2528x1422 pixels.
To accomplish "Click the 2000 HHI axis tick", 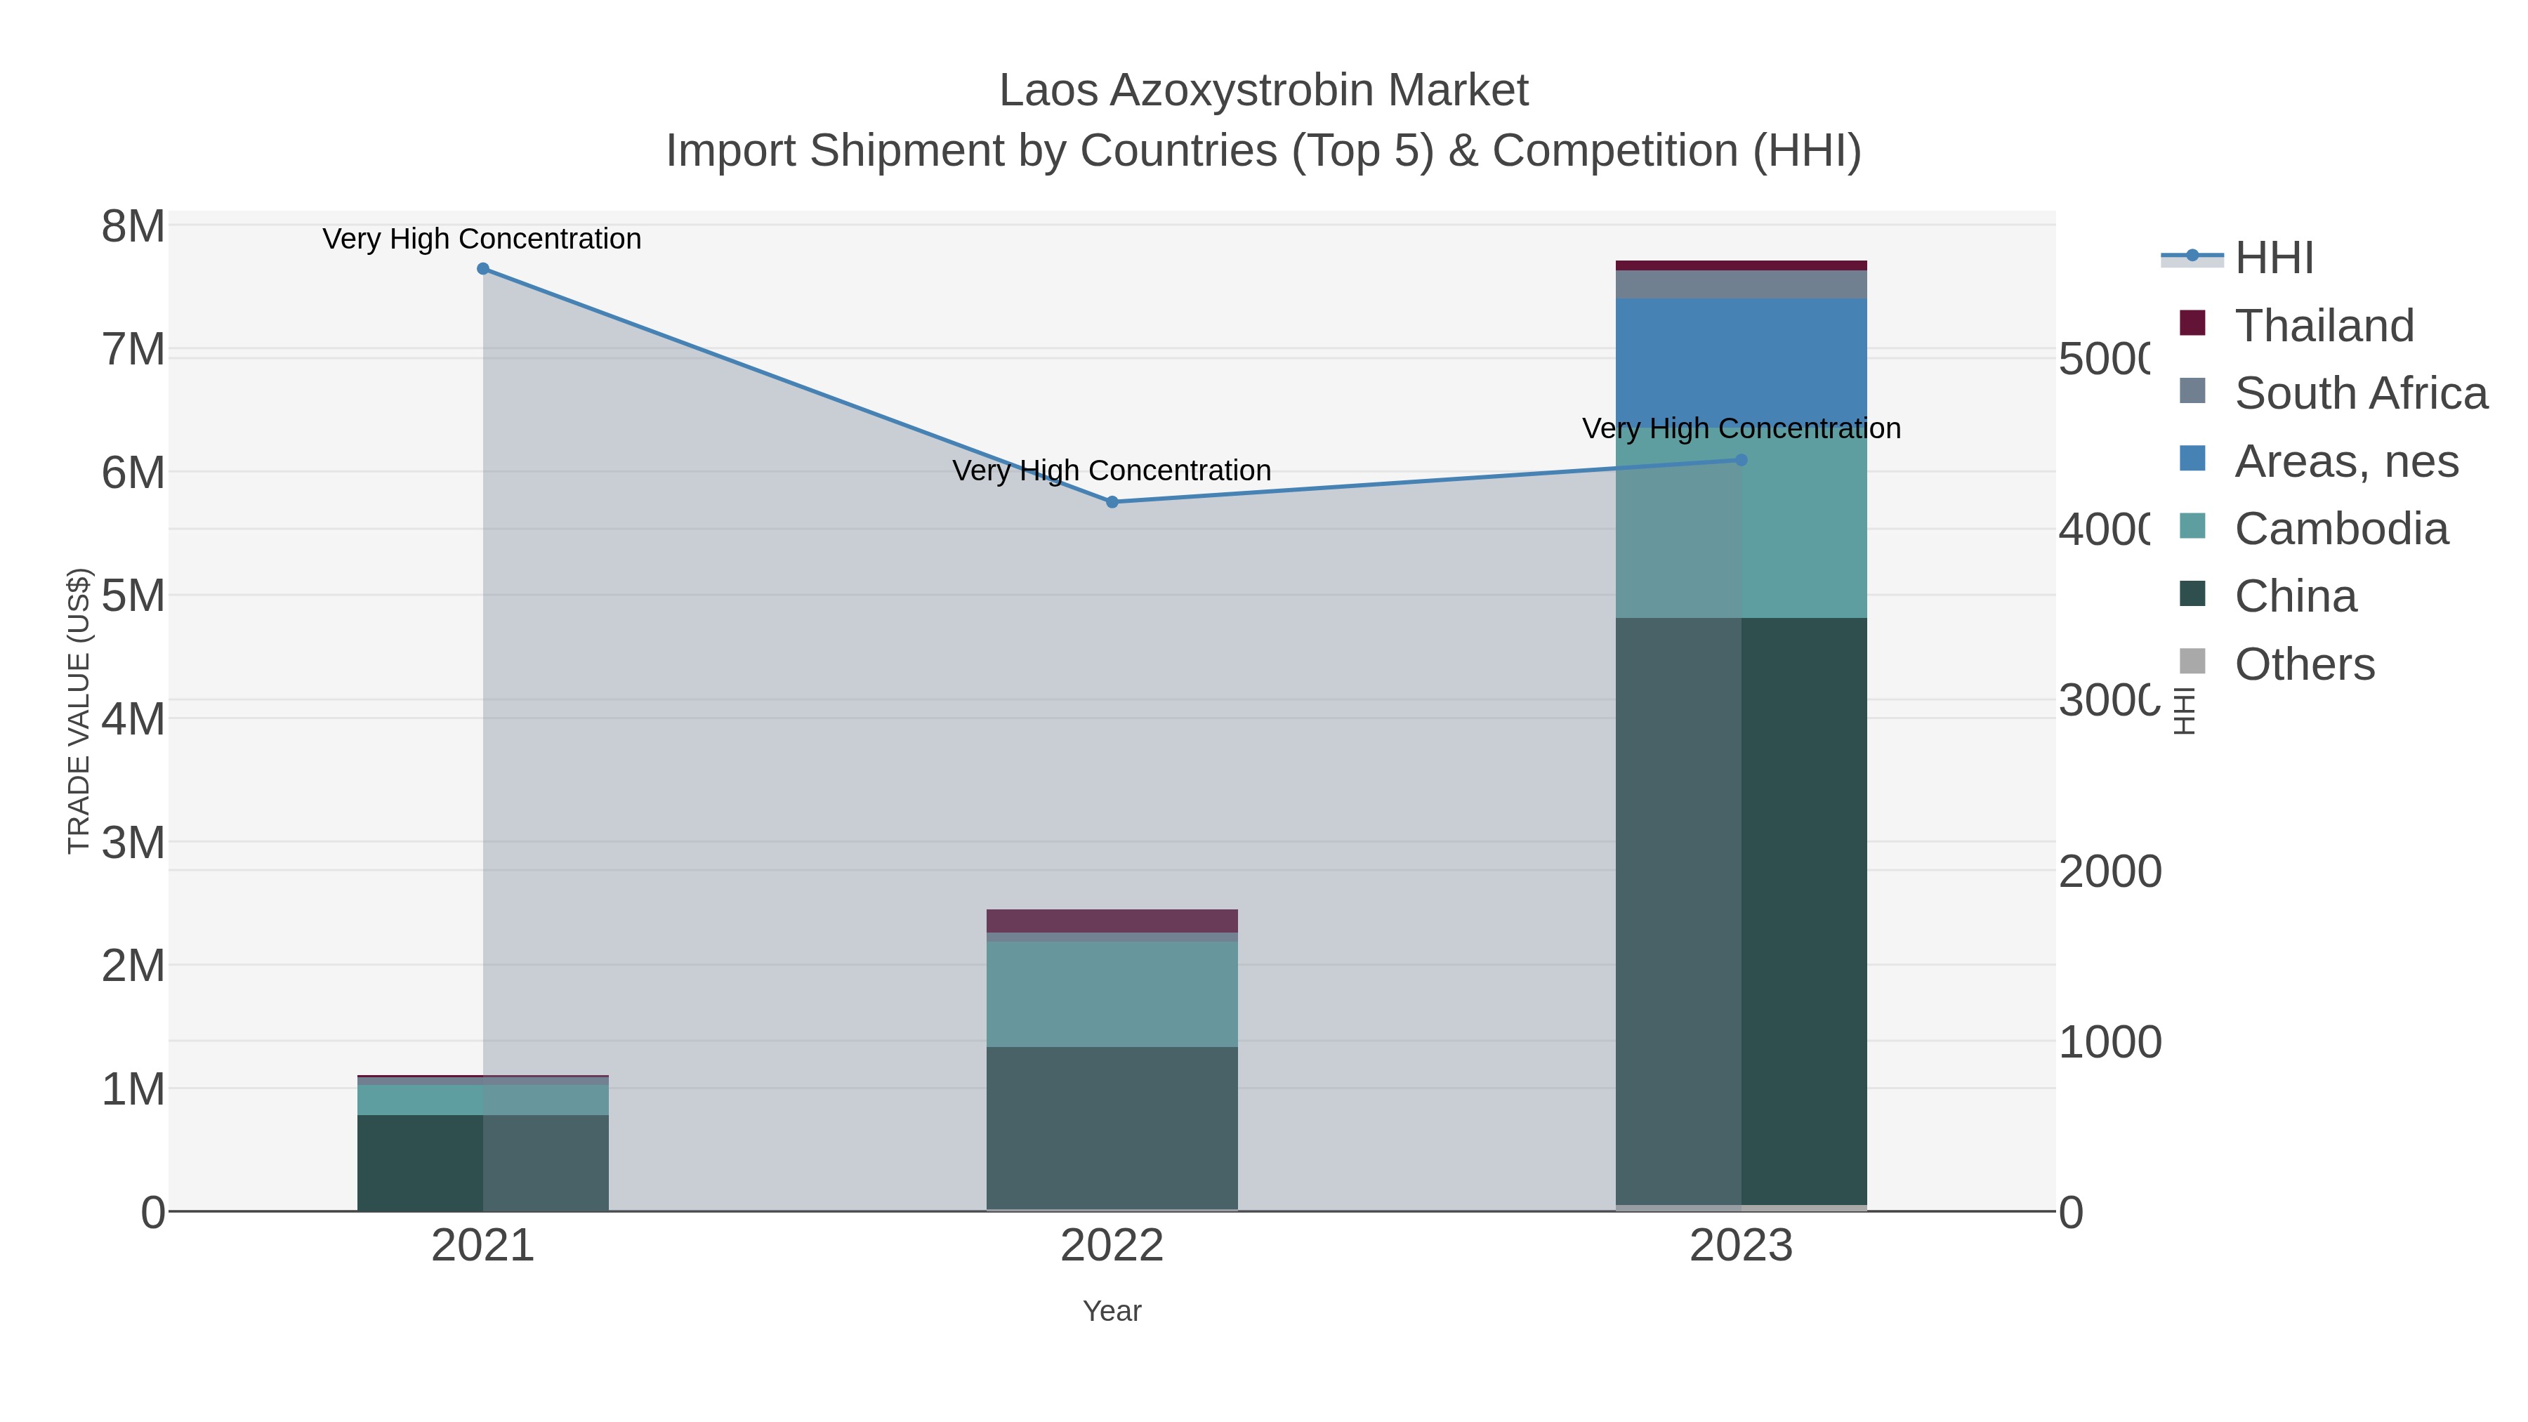I will [x=2110, y=871].
